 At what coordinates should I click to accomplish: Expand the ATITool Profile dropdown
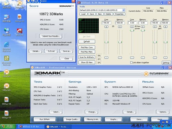coord(123,10)
